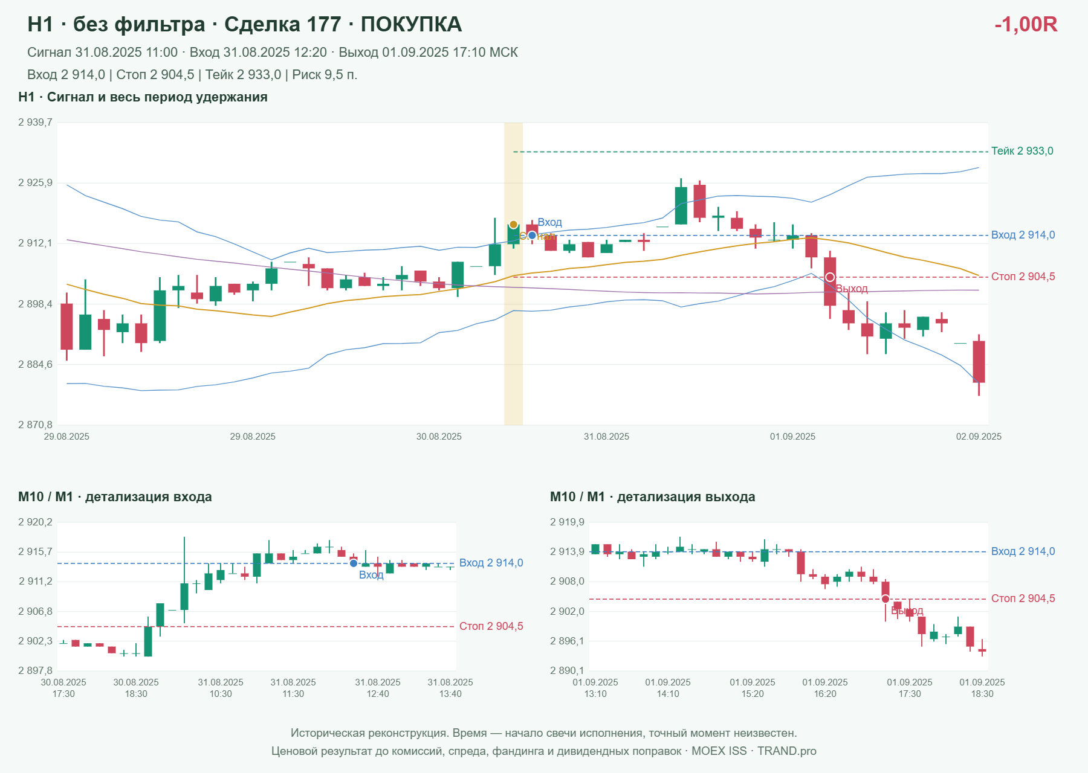Click the 02.09.2025 date on the main chart axis
This screenshot has width=1088, height=773.
point(979,437)
